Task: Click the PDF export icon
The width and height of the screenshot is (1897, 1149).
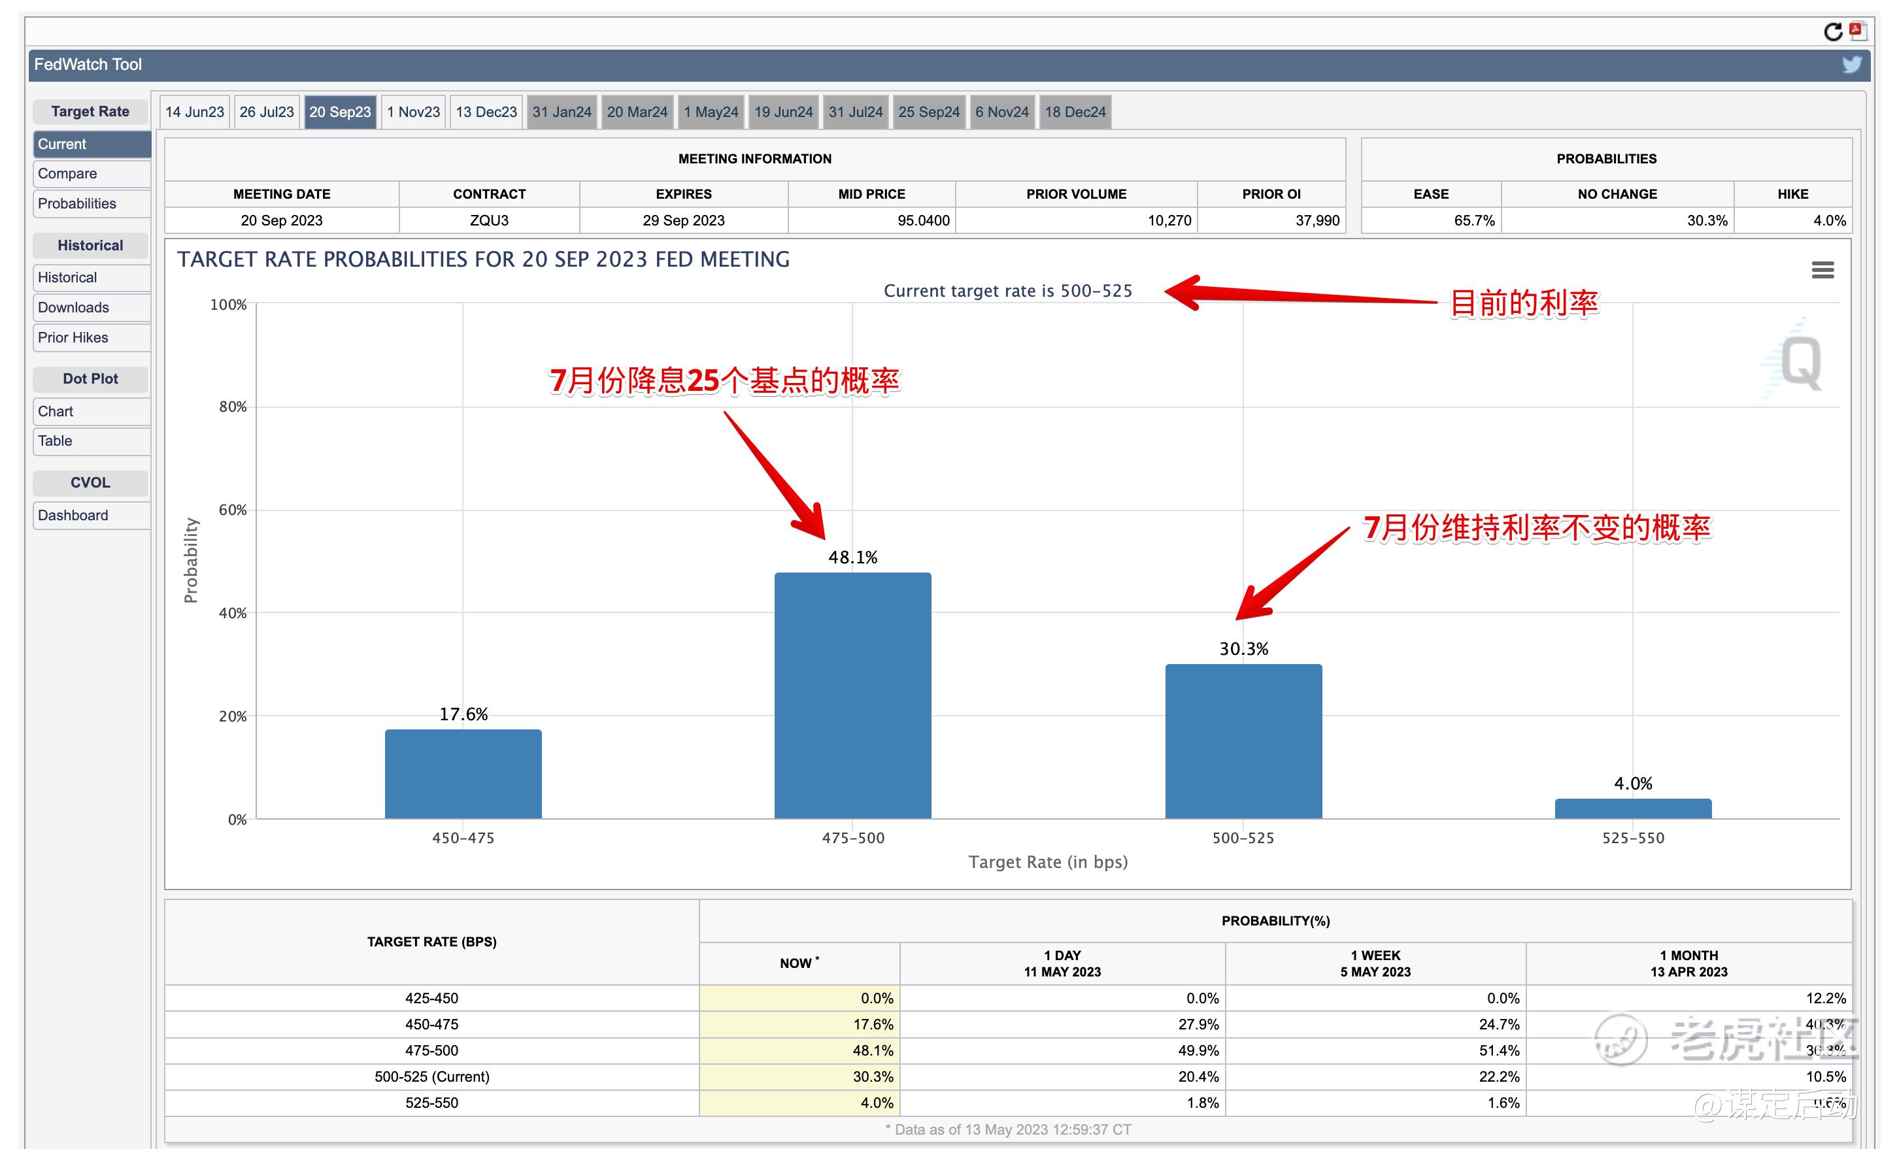Action: 1858,31
